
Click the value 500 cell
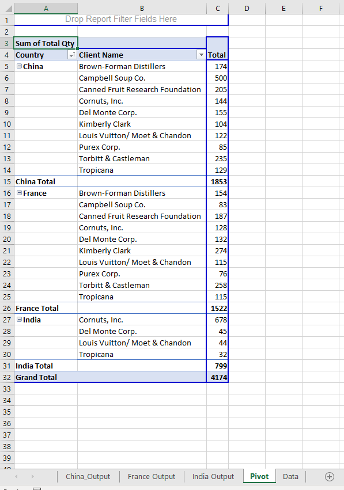coord(217,78)
